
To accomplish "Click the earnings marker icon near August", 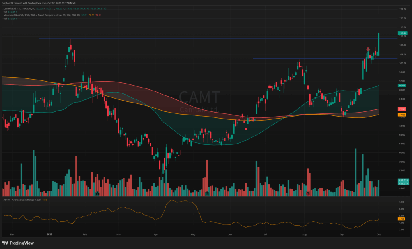I will 308,194.
